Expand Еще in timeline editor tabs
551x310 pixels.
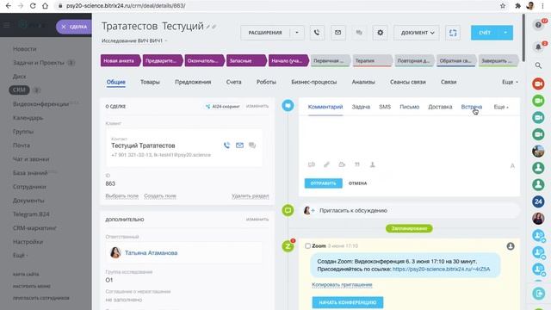501,107
